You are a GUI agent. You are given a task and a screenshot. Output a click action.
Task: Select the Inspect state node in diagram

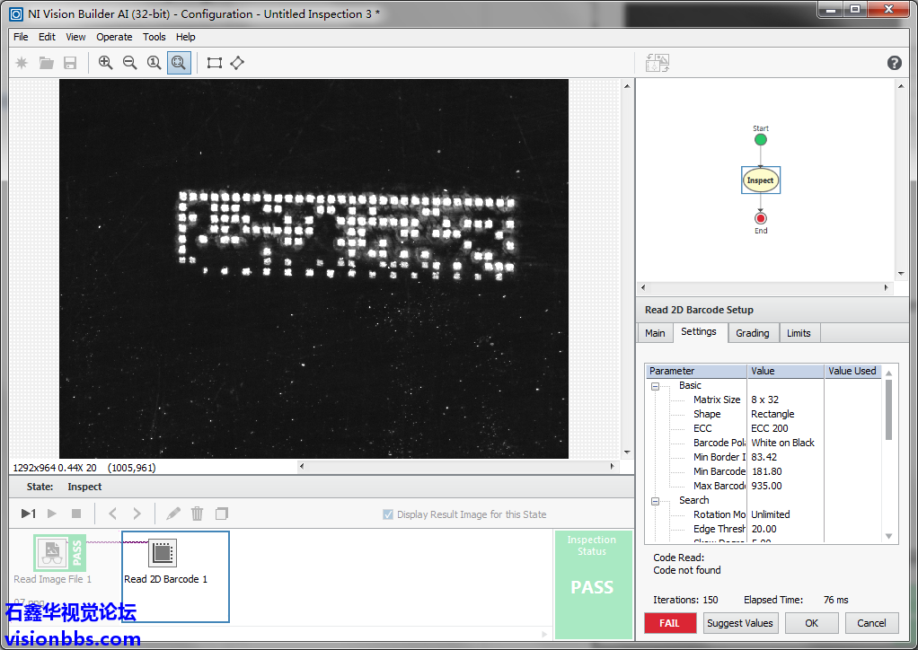tap(760, 180)
